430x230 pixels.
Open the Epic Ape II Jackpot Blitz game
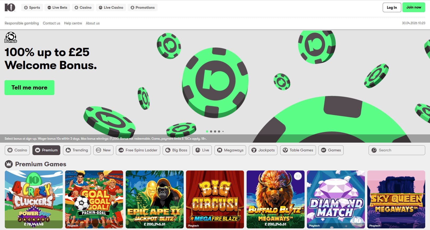155,199
